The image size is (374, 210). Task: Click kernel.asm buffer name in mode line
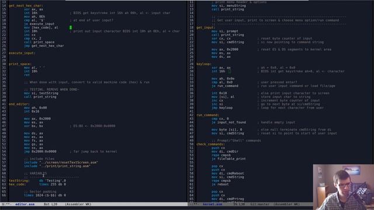(x=212, y=204)
